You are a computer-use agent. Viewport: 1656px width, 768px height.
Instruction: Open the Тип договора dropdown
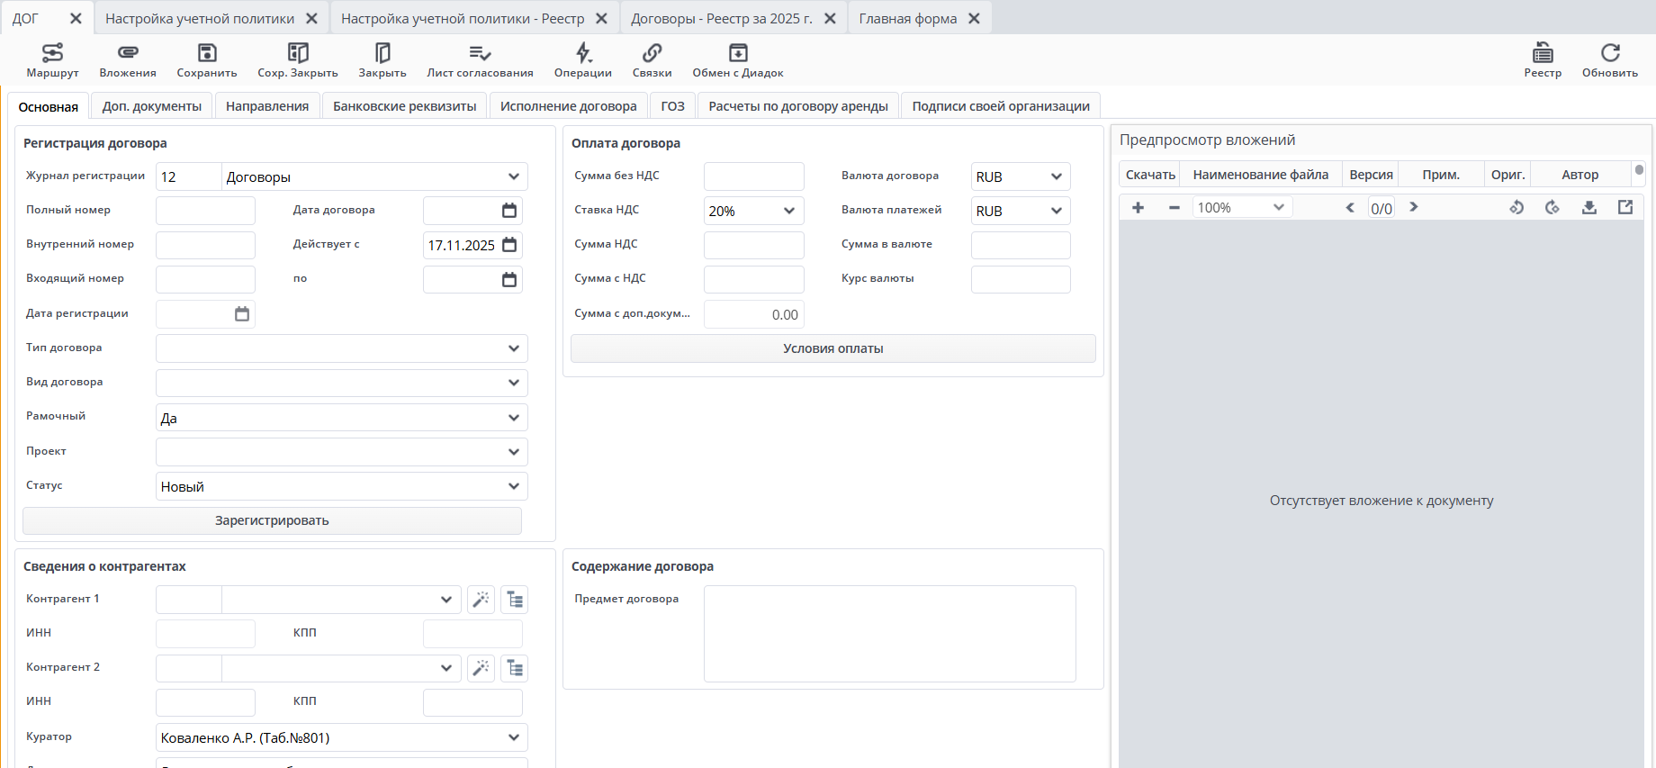tap(513, 348)
